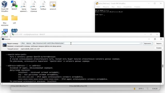Open the server.crt certificate file
165x93 pixels.
point(53,5)
